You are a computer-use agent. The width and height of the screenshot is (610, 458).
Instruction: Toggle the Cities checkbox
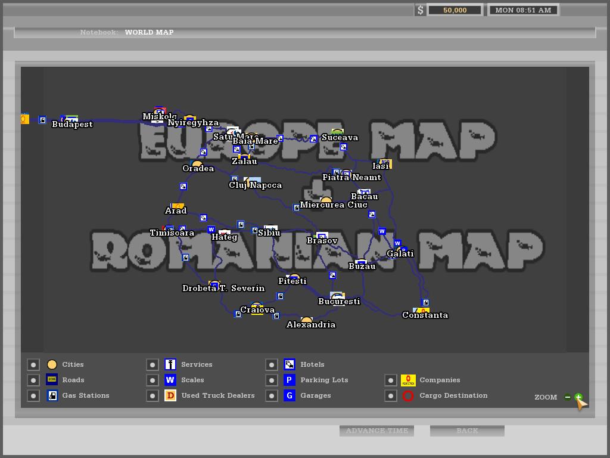[x=33, y=364]
